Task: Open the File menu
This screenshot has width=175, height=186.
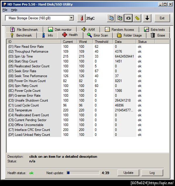Action: 5,10
